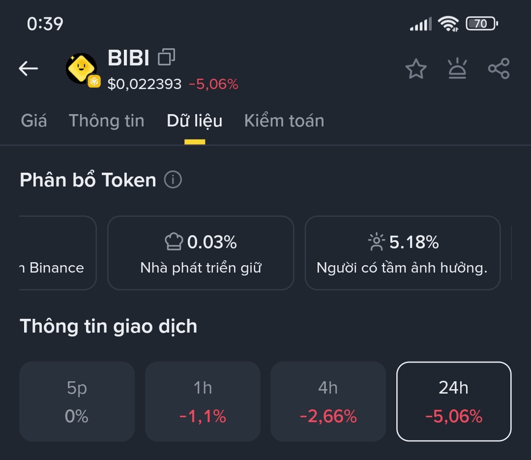Tap the BIBI token logo
Image resolution: width=531 pixels, height=460 pixels.
pos(82,69)
